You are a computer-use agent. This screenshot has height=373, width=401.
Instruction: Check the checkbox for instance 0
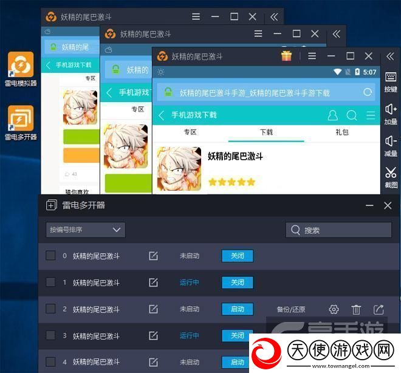(50, 255)
